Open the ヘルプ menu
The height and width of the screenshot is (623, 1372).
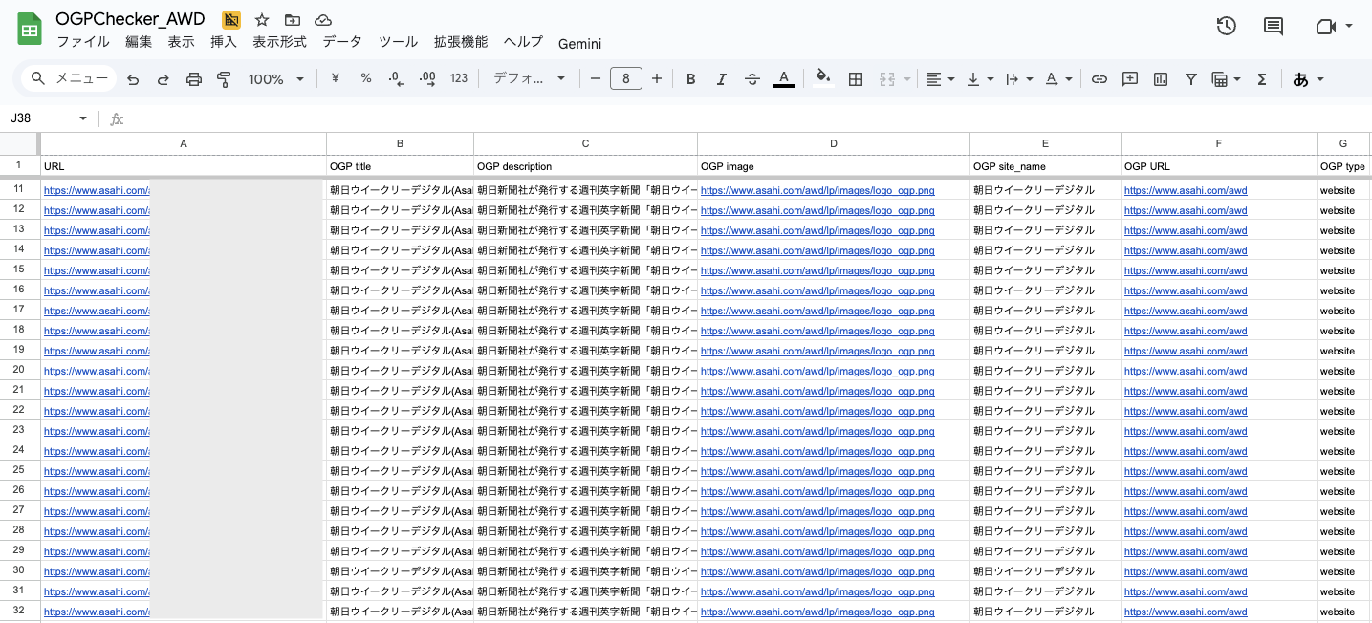click(523, 42)
